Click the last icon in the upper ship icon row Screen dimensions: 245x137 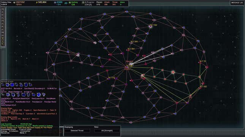(30, 85)
